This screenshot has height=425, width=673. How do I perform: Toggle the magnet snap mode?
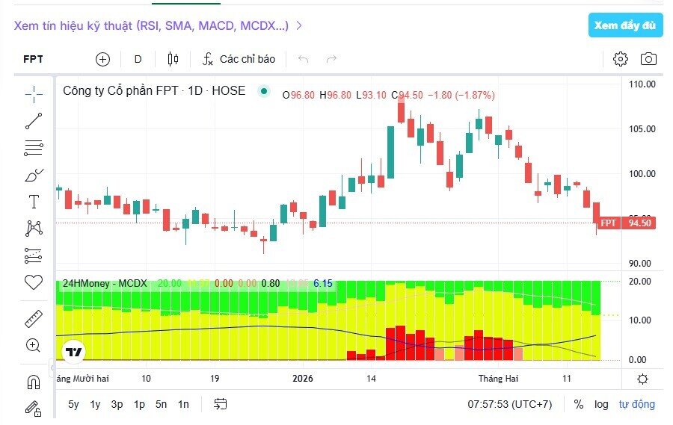34,382
